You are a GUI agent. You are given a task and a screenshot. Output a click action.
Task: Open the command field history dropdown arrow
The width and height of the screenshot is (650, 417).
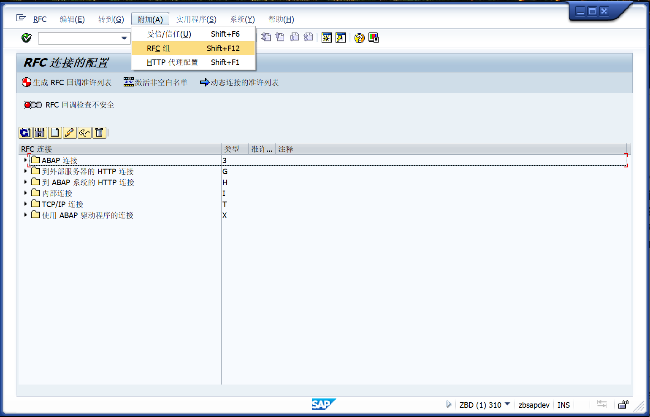[124, 38]
